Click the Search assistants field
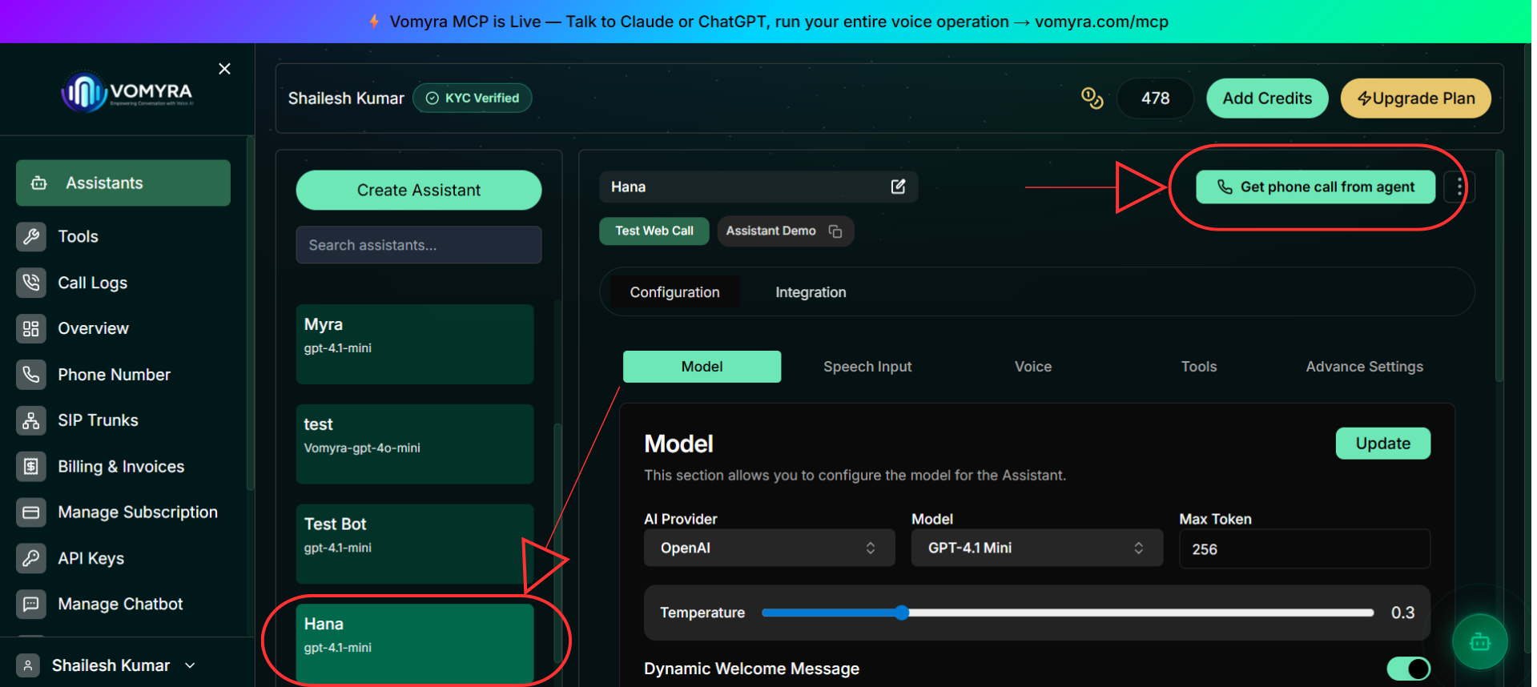This screenshot has width=1537, height=687. 419,245
